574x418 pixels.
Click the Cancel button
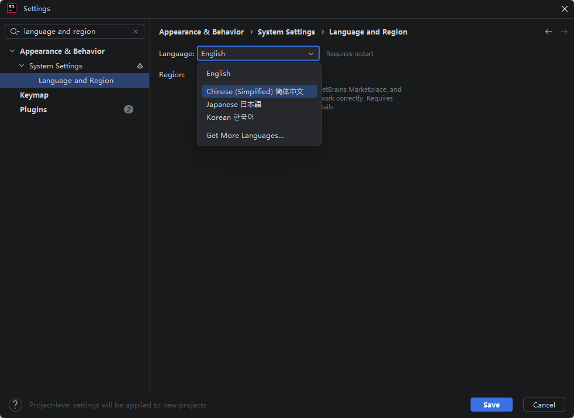544,405
